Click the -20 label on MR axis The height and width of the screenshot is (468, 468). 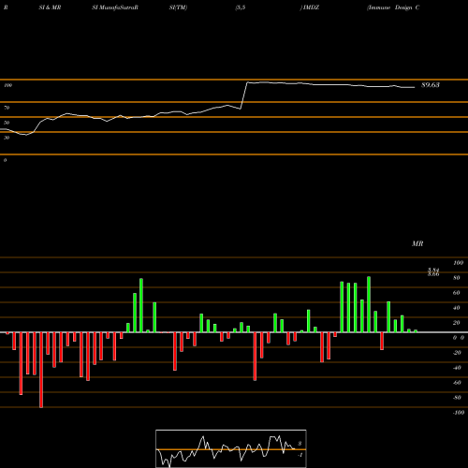click(457, 353)
